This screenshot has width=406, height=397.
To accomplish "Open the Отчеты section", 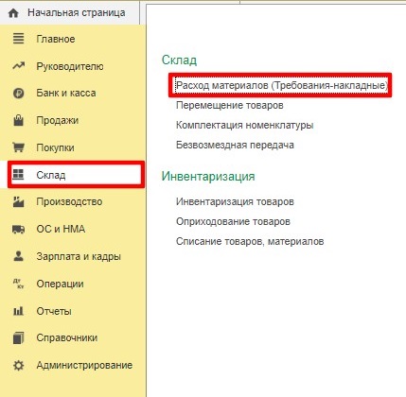I will 54,311.
